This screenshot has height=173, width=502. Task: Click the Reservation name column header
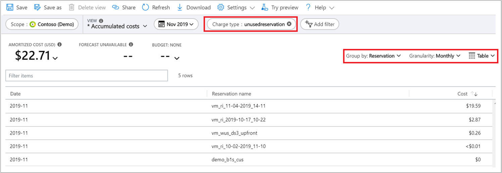pyautogui.click(x=231, y=94)
